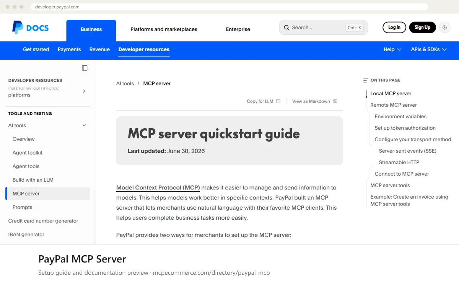Screen dimensions: 459x287
Task: Click TOOLS AND TESTING heading
Action: (30, 114)
